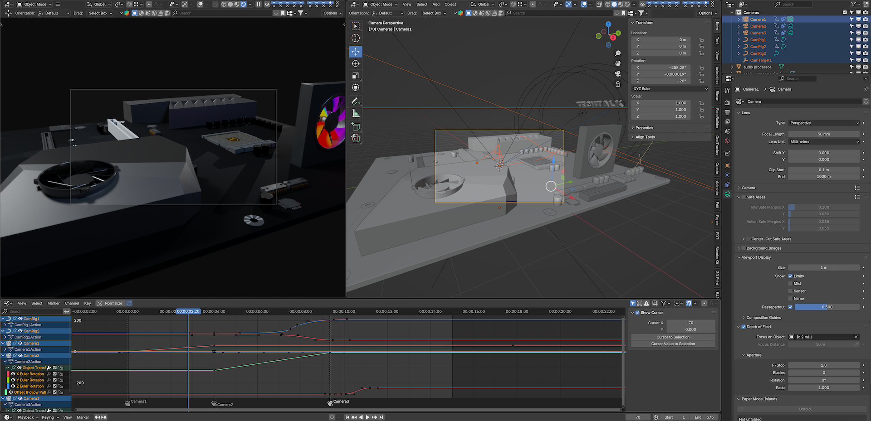The image size is (871, 421).
Task: Activate the Scale tool
Action: pyautogui.click(x=356, y=76)
